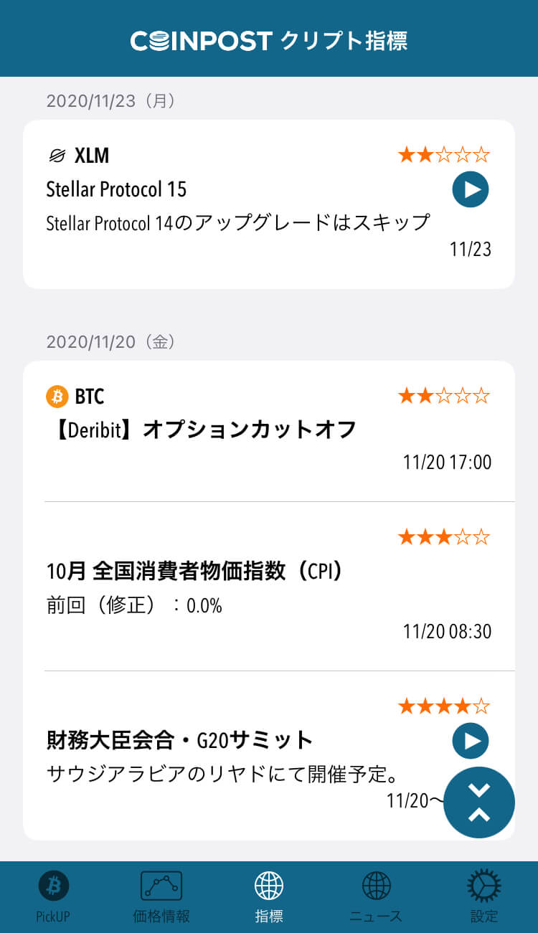
Task: Open the 価格情報 chart tab icon
Action: (x=161, y=886)
